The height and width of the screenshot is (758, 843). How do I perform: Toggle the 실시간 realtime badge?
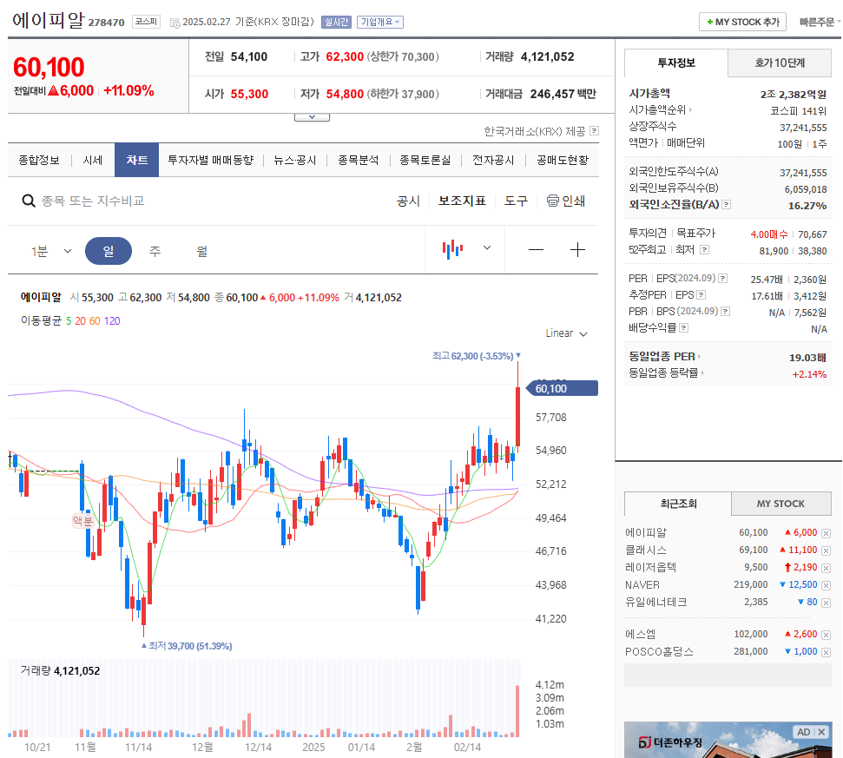pyautogui.click(x=336, y=22)
